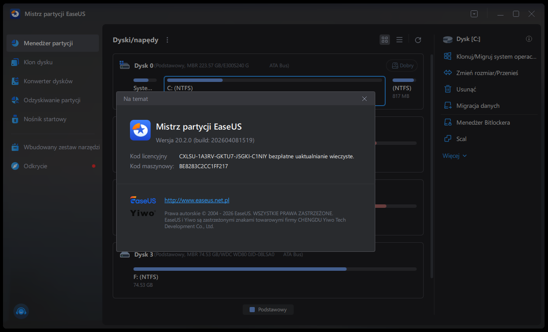
Task: Select C: (NTFS) partition on Dysk 0
Action: (275, 91)
